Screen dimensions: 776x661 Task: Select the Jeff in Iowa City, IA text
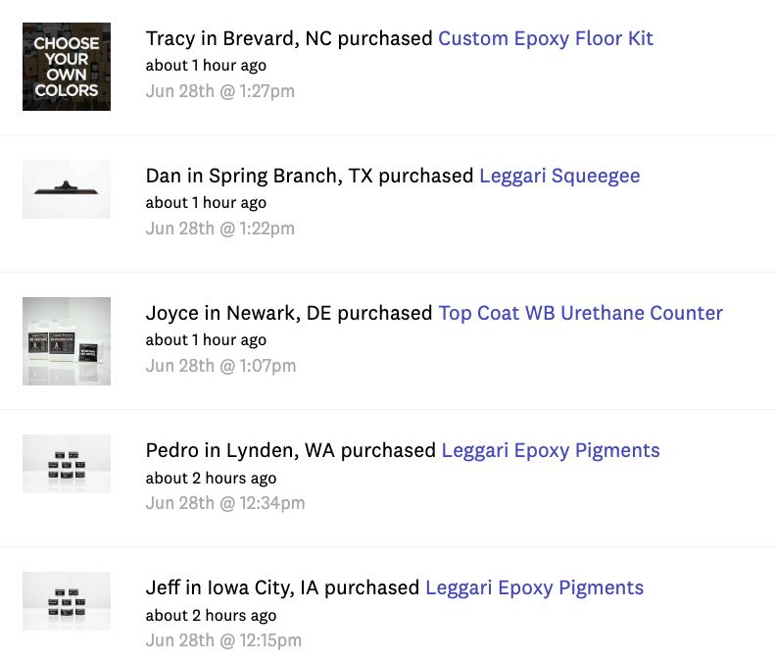[x=231, y=587]
